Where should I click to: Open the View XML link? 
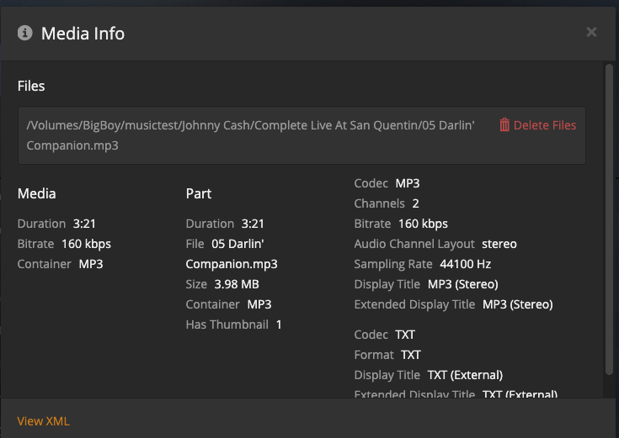[x=43, y=421]
